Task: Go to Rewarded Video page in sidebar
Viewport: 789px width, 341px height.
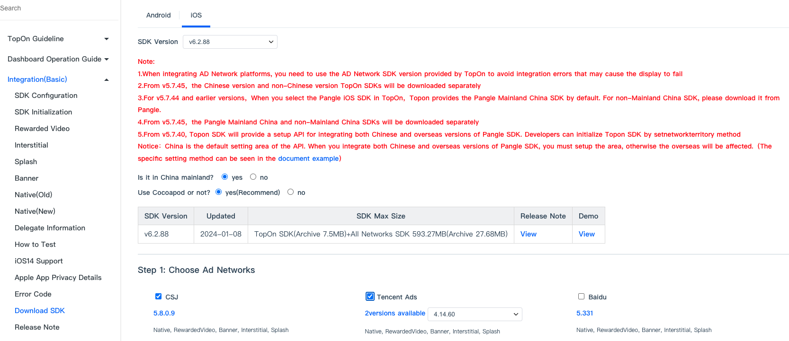Action: click(x=42, y=129)
